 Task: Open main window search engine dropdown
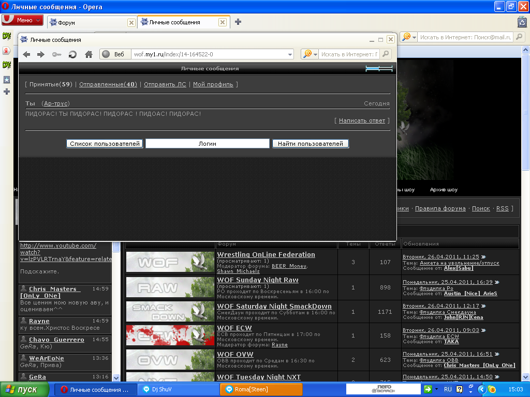click(x=414, y=37)
